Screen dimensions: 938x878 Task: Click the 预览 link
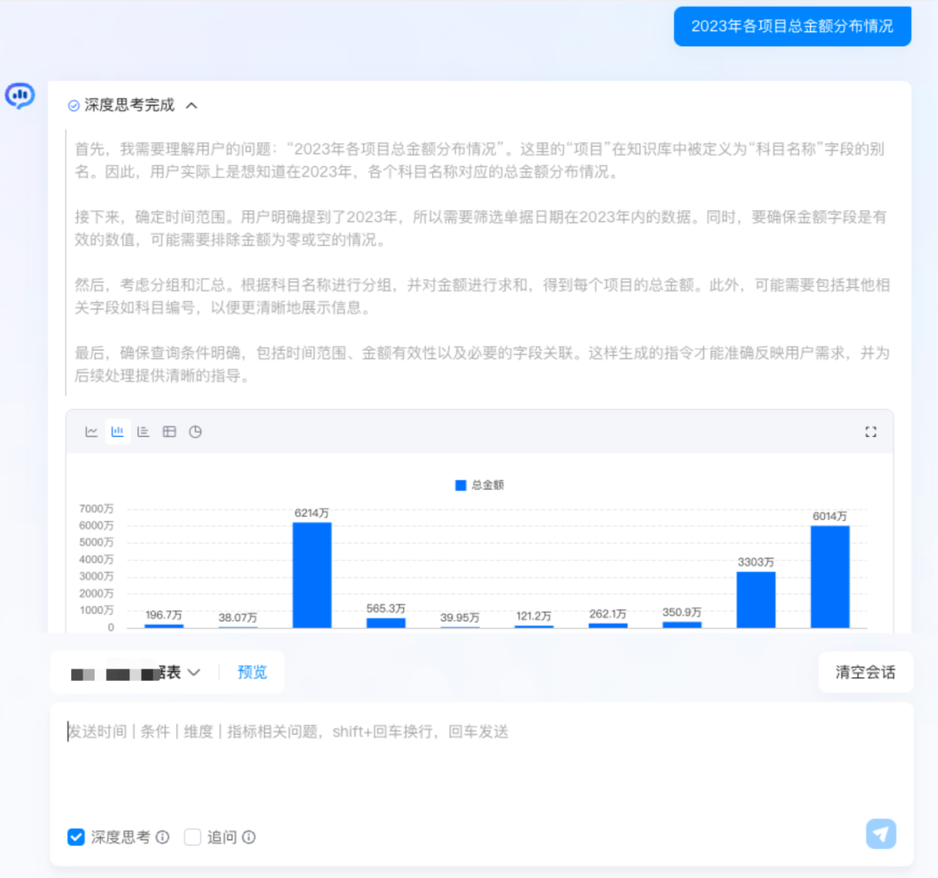coord(252,672)
